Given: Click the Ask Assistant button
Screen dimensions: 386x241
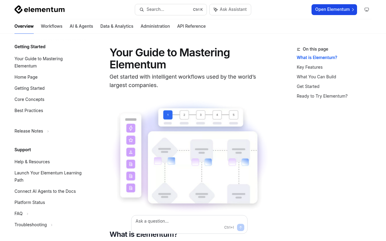Looking at the screenshot, I should point(230,10).
